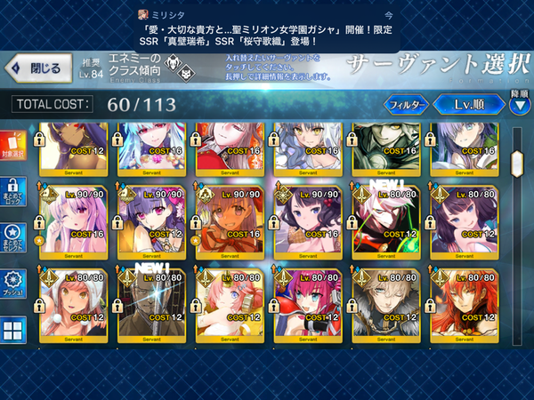Open the フィルター filter options
Image resolution: width=534 pixels, height=400 pixels.
point(407,104)
